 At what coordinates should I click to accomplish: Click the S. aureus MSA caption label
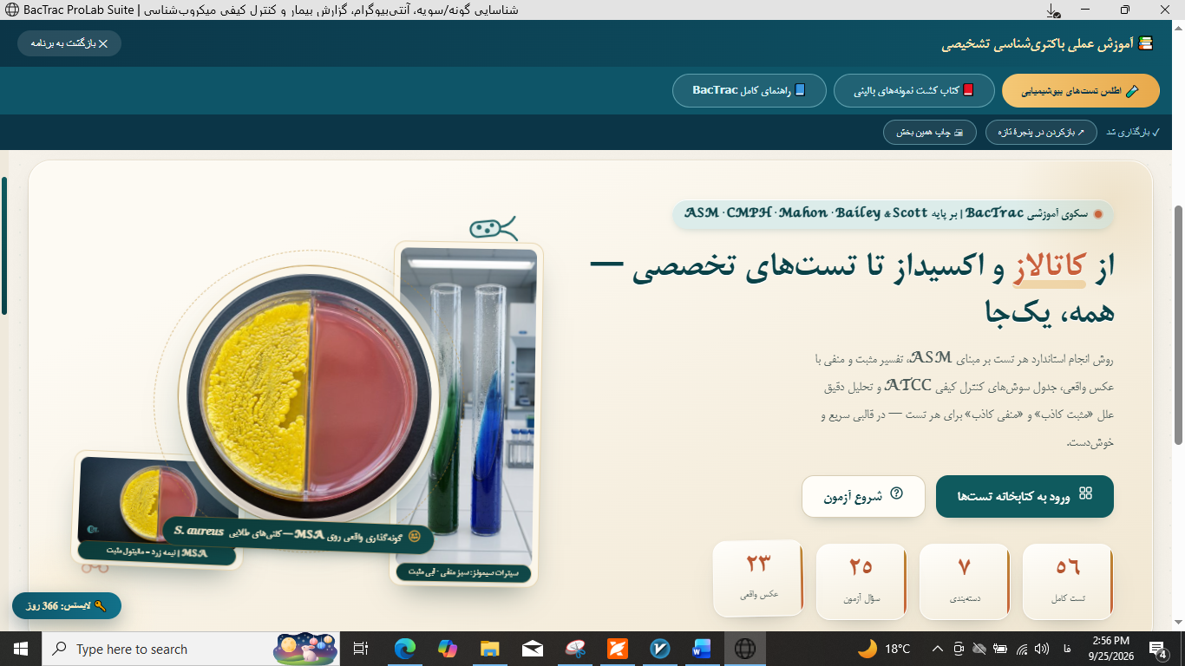pos(298,536)
